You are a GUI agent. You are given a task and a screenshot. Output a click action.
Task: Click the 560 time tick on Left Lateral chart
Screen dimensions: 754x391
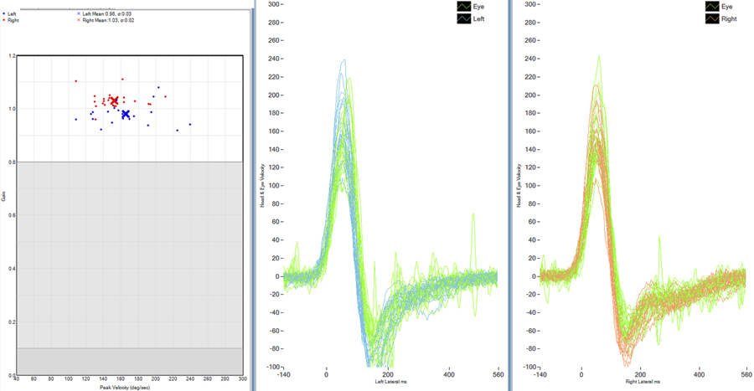(x=498, y=374)
